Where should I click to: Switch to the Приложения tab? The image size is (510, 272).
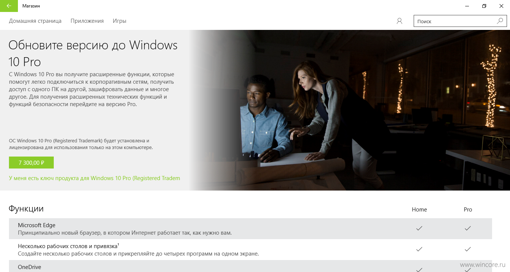87,21
